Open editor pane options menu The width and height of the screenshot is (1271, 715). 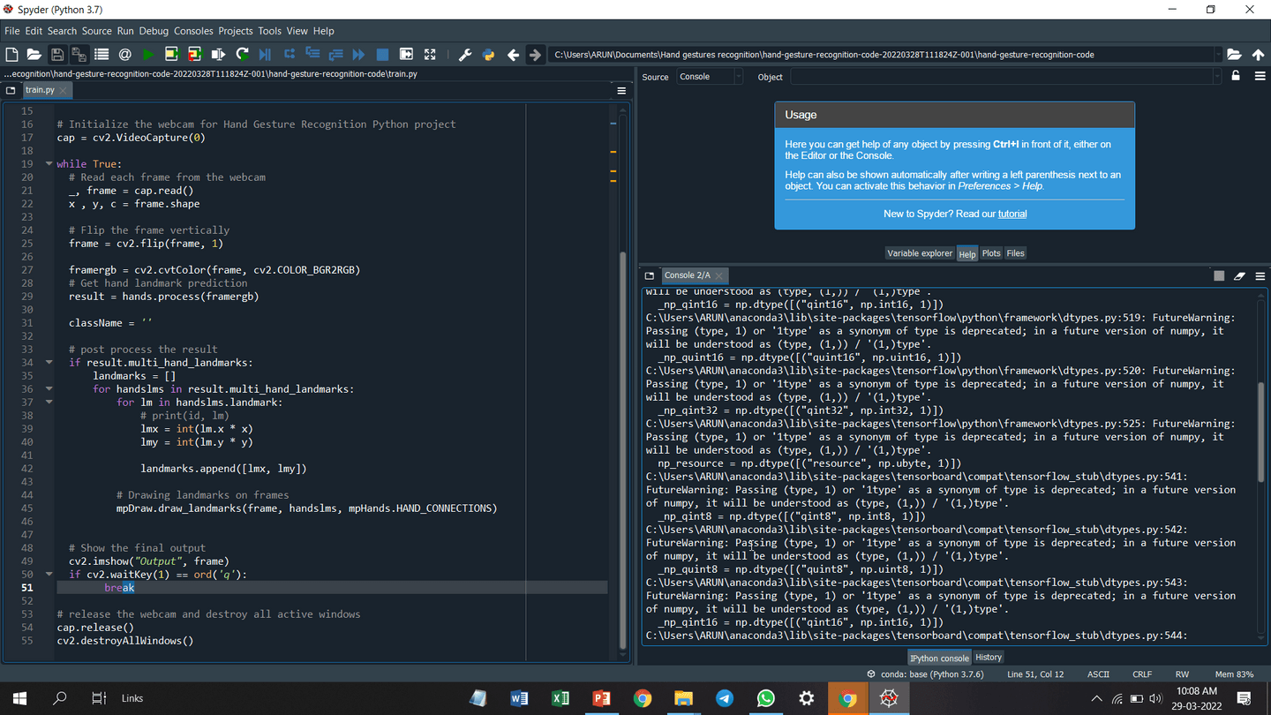click(621, 90)
